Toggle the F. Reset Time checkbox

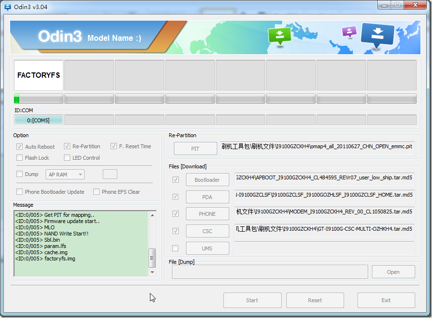[113, 146]
